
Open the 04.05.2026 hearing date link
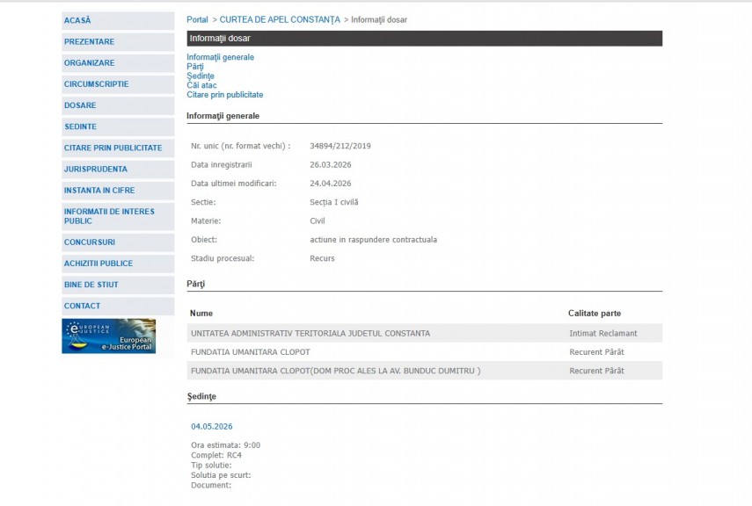pos(211,427)
